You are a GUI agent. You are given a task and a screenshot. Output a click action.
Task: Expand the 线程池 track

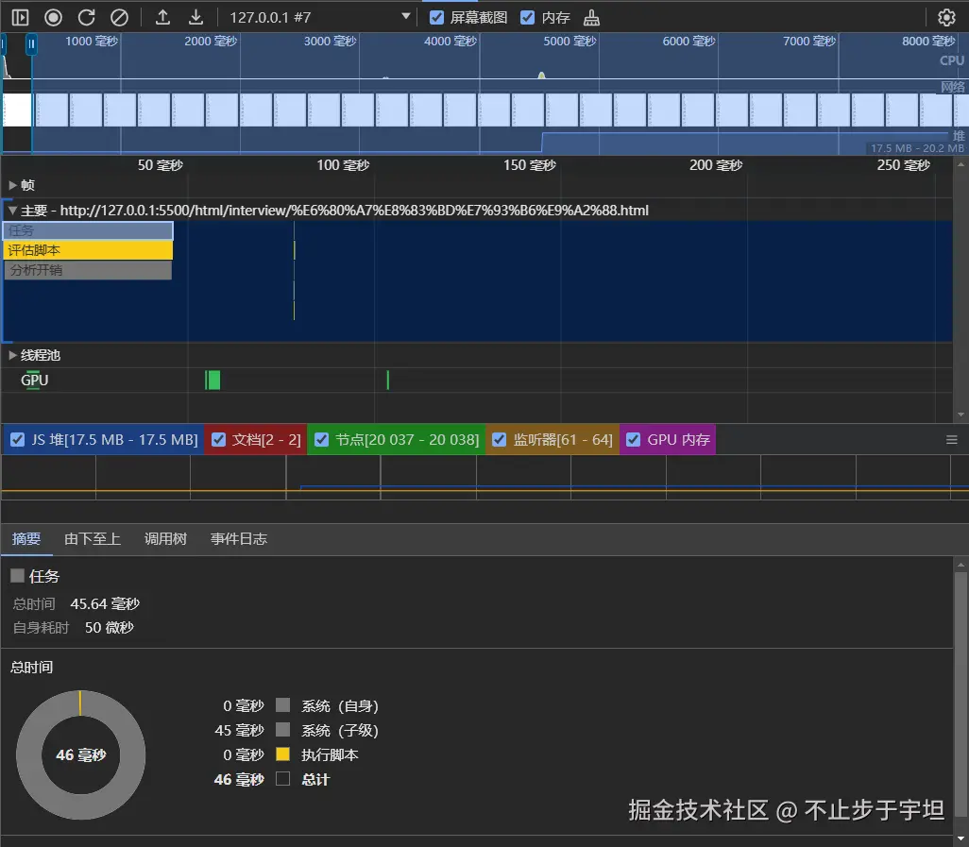[x=12, y=355]
